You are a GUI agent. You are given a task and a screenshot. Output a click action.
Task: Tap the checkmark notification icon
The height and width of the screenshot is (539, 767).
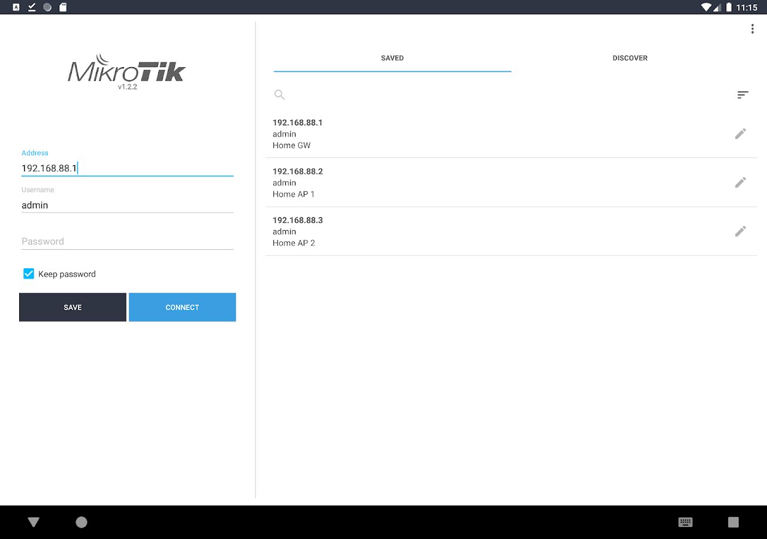coord(32,7)
